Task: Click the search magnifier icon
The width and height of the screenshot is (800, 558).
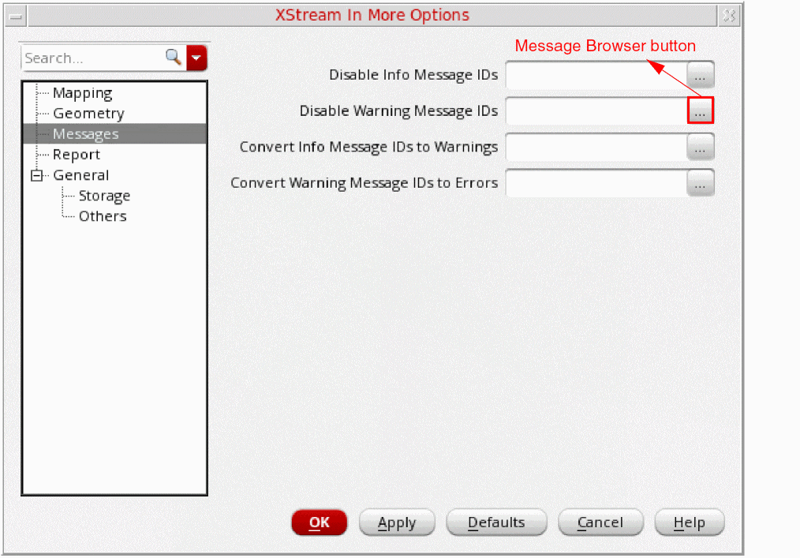Action: pyautogui.click(x=174, y=57)
